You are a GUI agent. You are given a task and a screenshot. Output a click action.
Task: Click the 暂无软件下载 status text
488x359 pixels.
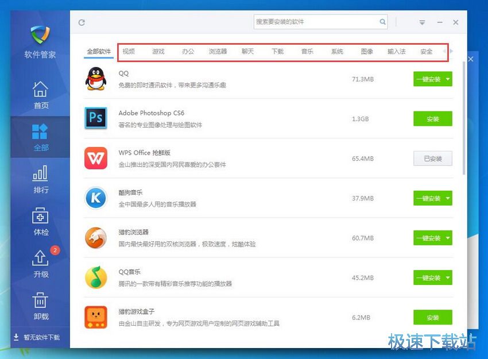(41, 337)
